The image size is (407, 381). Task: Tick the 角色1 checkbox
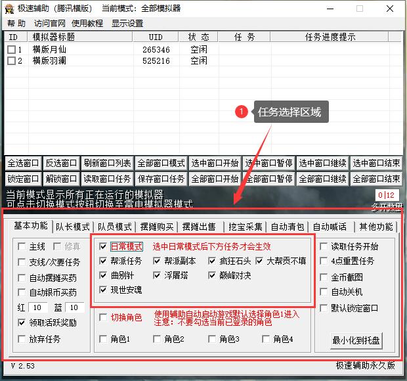click(x=103, y=339)
